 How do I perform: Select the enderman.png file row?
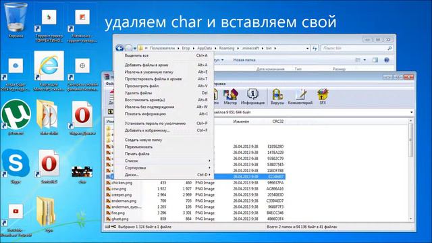point(195,201)
